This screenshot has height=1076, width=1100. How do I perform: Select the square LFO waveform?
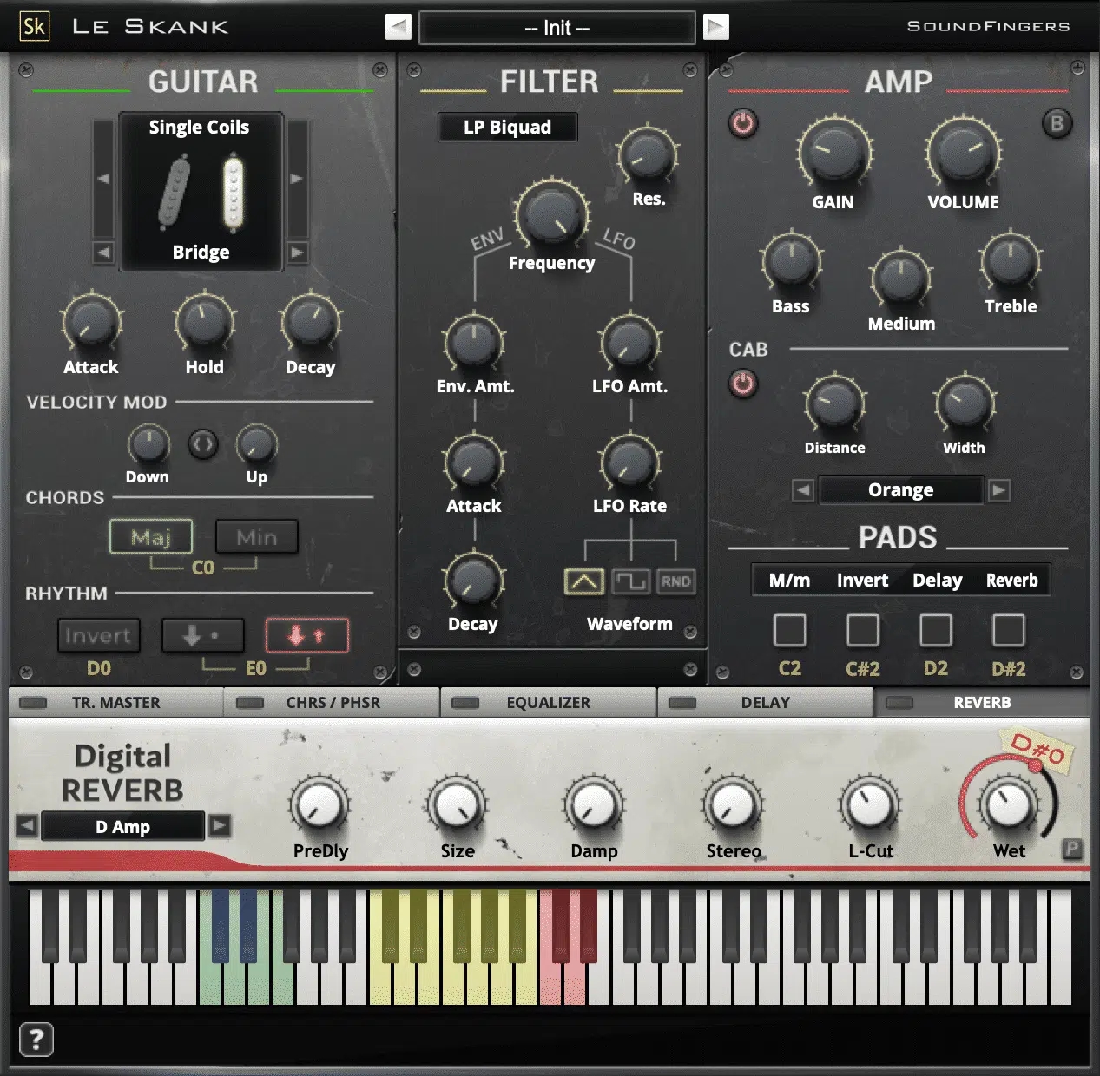(630, 581)
